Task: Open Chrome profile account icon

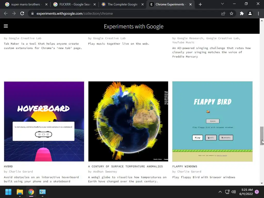Action: pos(250,13)
